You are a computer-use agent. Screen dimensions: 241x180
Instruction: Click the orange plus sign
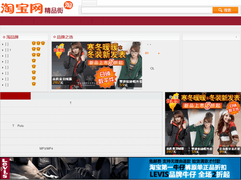[x=159, y=53]
